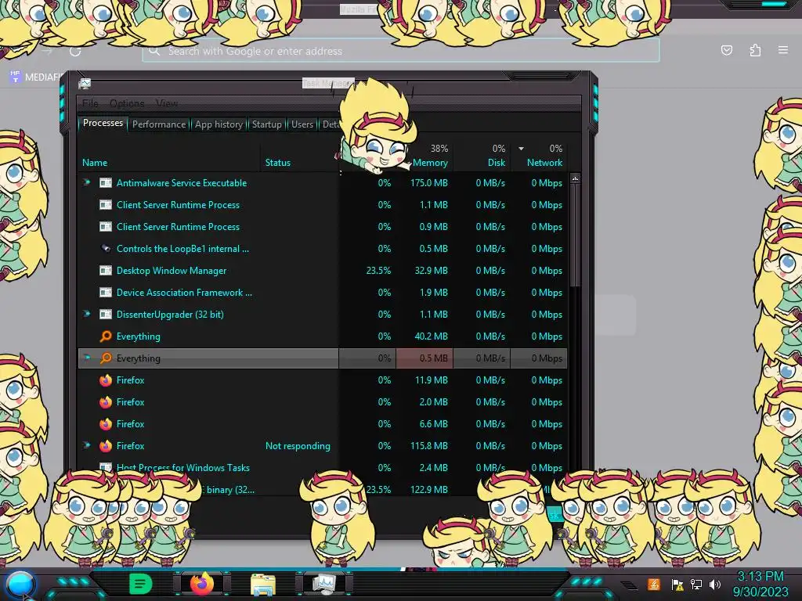Sort processes by the Disk column
The height and width of the screenshot is (601, 802).
pos(496,163)
